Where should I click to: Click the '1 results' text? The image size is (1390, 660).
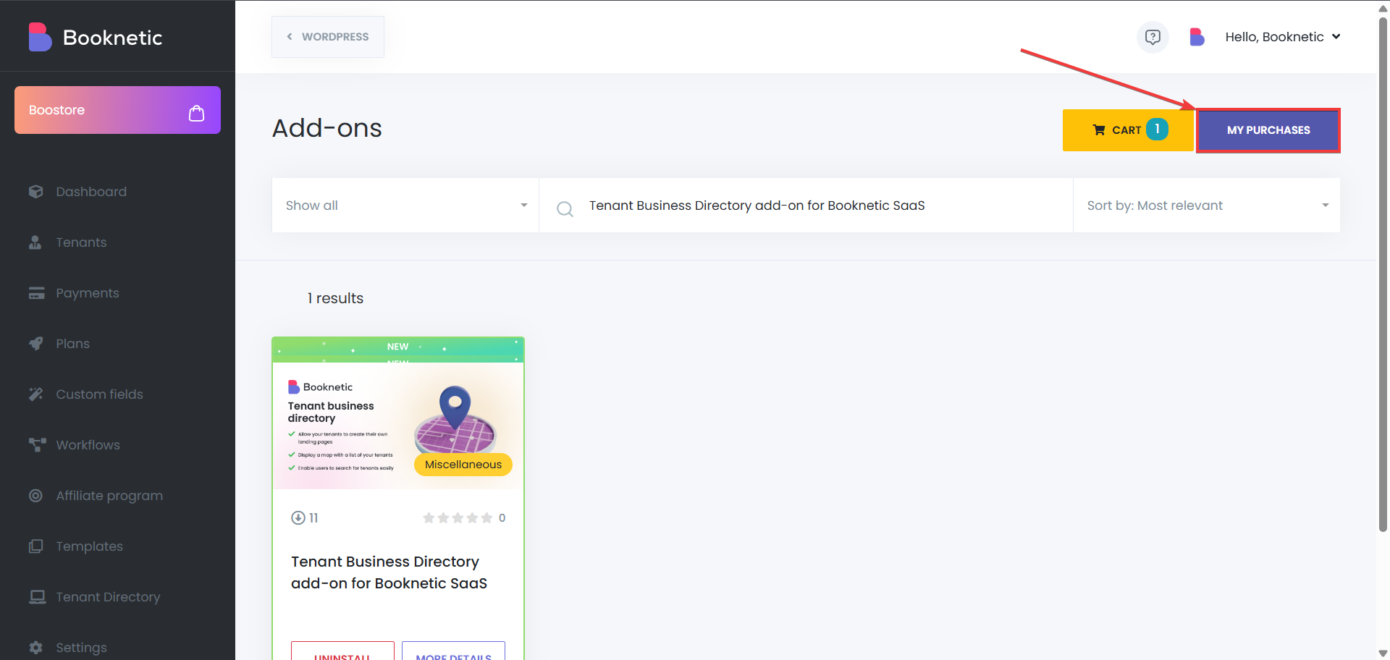(x=335, y=298)
